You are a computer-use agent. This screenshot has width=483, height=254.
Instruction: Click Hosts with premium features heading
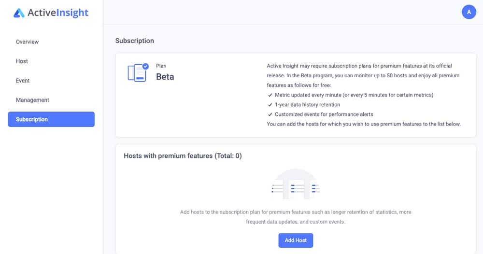pyautogui.click(x=183, y=156)
